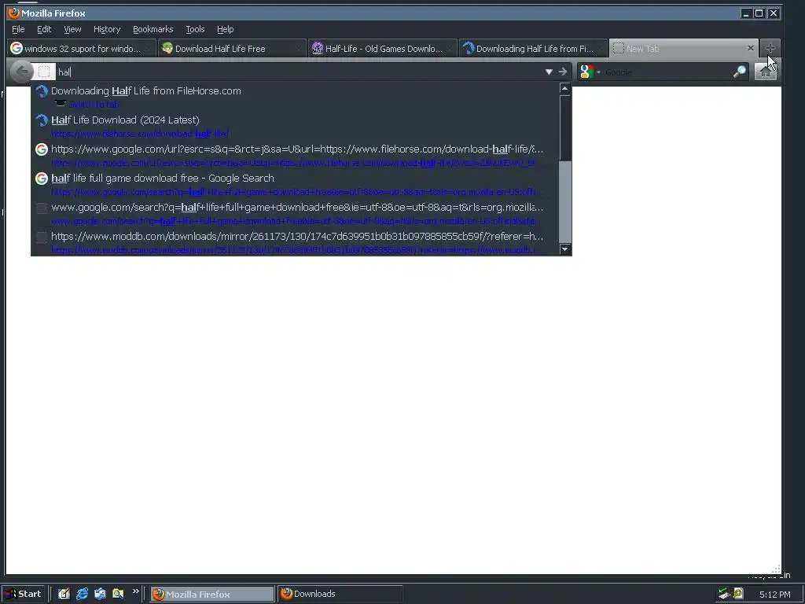Open the Bookmarks menu

point(153,29)
